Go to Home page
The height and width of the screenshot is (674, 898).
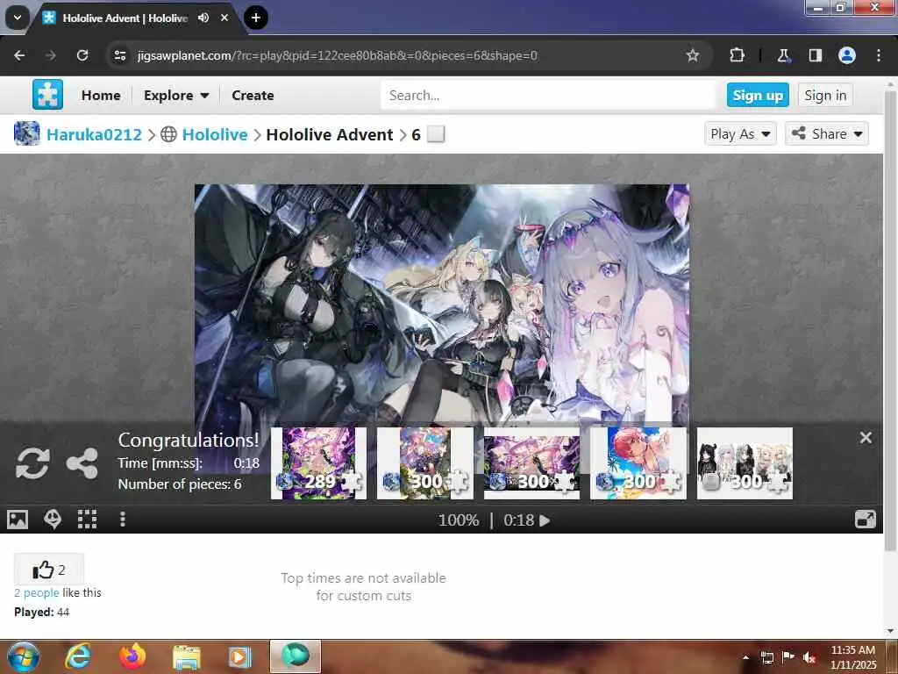click(101, 95)
